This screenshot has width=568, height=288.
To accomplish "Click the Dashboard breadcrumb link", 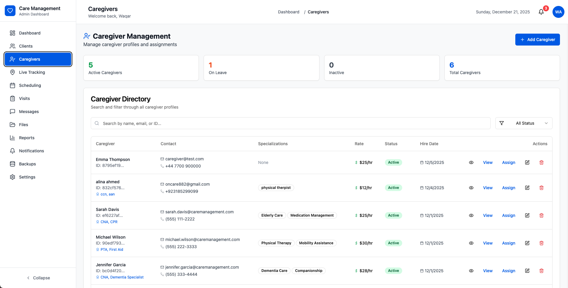I will [x=288, y=12].
